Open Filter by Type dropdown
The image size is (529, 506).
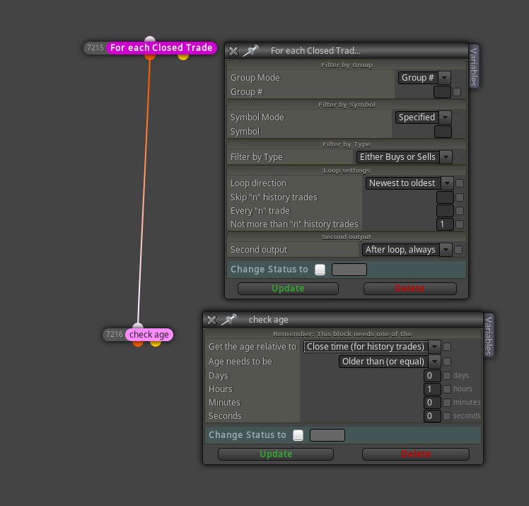(404, 157)
